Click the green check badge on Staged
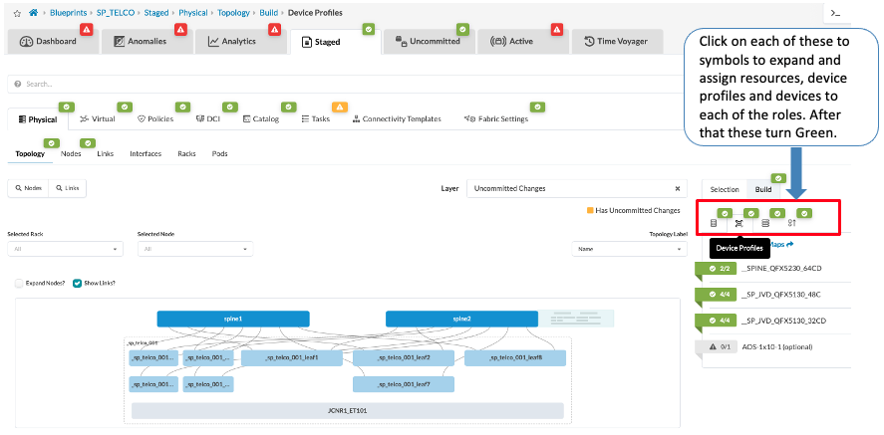The height and width of the screenshot is (435, 884). tap(368, 28)
